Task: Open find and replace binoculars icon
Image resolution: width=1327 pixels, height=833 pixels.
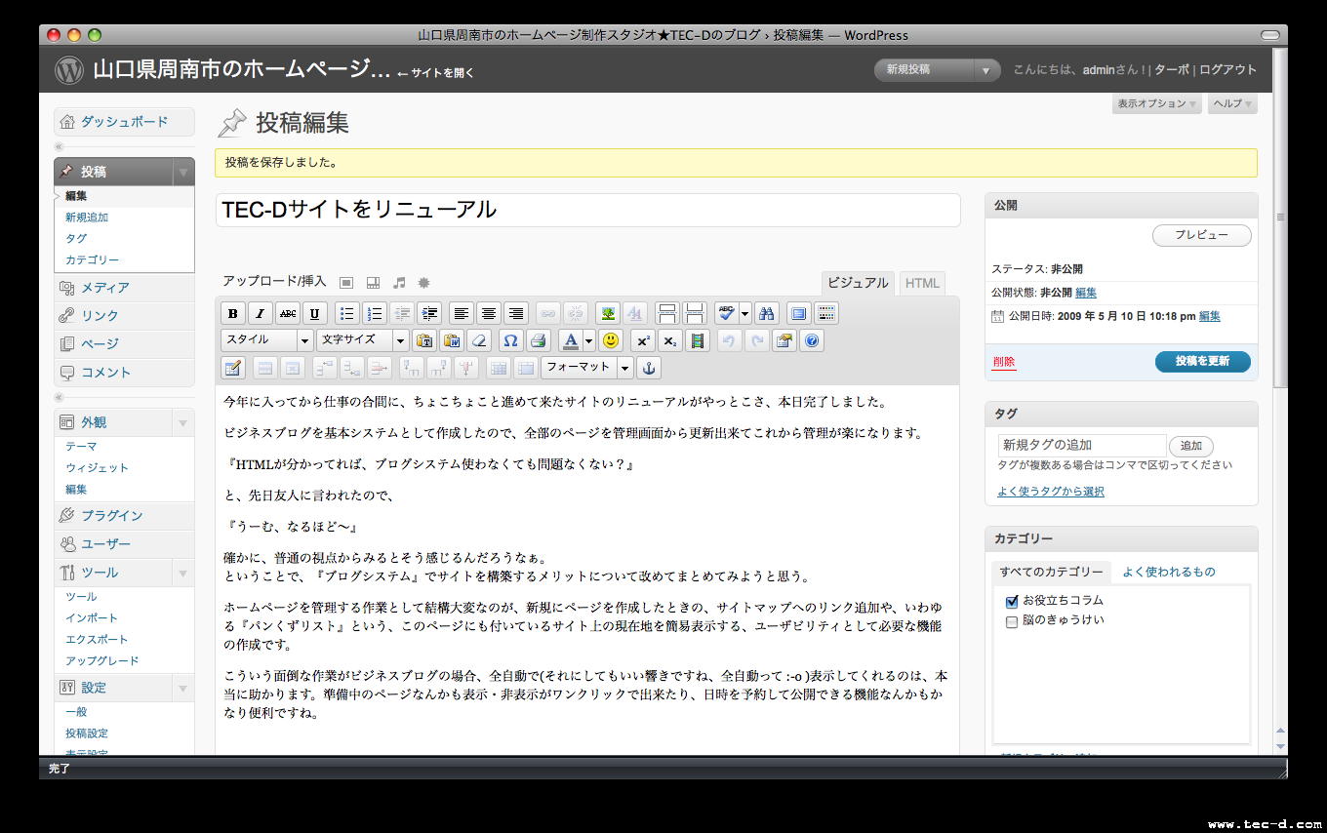Action: pyautogui.click(x=767, y=313)
